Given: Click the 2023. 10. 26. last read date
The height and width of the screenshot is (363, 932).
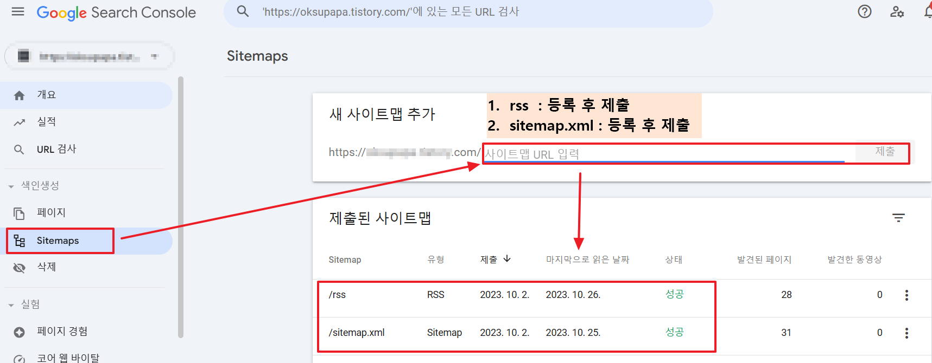Looking at the screenshot, I should tap(573, 295).
